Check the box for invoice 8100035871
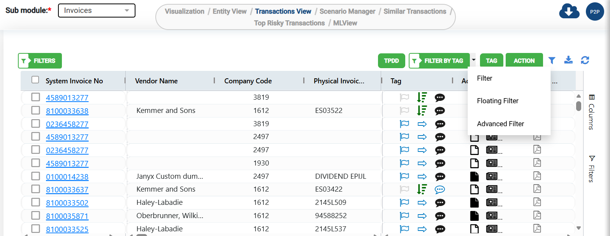 35,215
